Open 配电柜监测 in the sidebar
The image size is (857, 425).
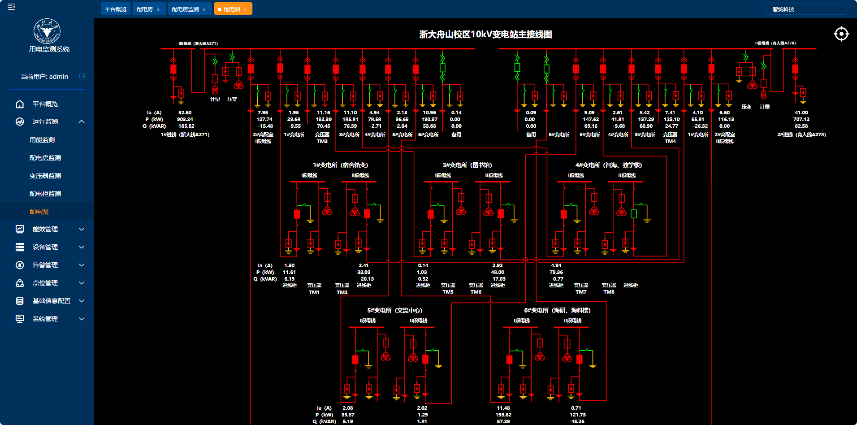[45, 194]
